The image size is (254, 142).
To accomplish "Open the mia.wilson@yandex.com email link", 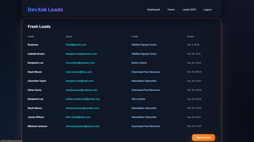I will 80,63.
